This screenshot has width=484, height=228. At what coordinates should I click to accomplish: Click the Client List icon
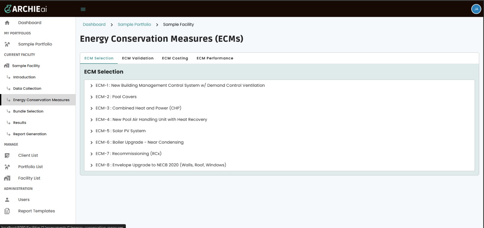coord(7,155)
